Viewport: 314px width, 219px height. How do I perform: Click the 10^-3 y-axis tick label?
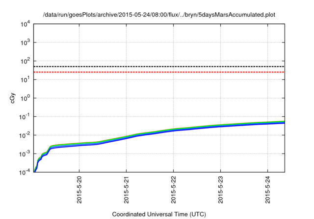point(25,154)
